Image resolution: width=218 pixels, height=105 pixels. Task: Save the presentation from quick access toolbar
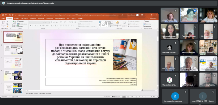[x=2, y=15]
